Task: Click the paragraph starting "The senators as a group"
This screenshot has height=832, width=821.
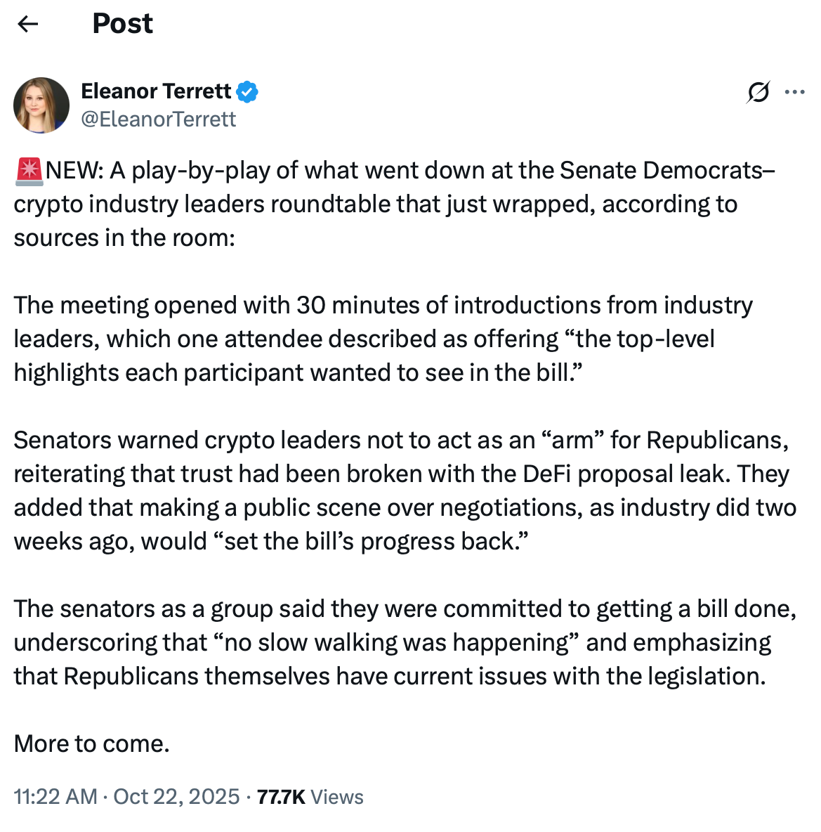Action: 404,642
